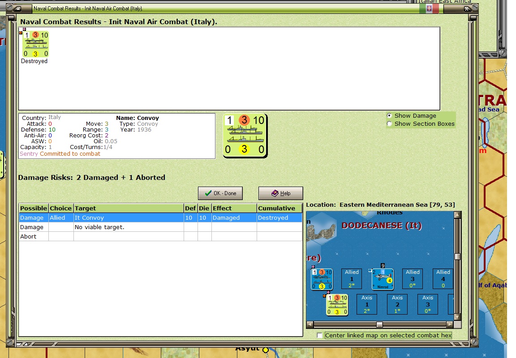Click the Cumulative column header
The height and width of the screenshot is (358, 516).
pos(279,208)
